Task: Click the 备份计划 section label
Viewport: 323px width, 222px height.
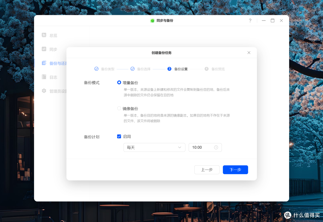Action: (92, 137)
